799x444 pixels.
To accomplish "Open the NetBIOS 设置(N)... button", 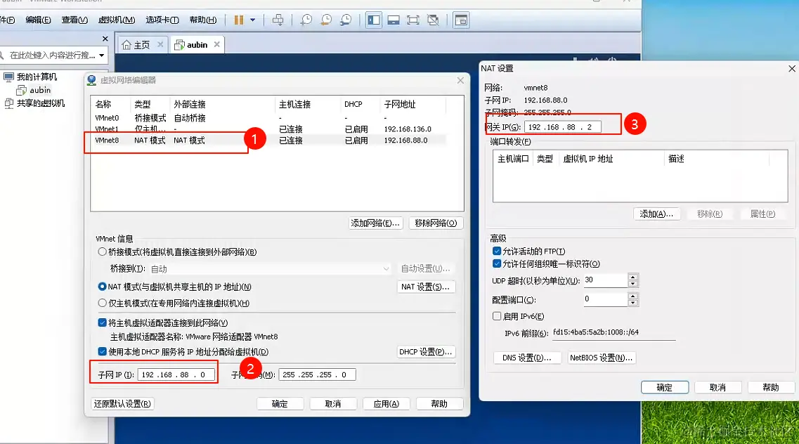I will pos(602,358).
